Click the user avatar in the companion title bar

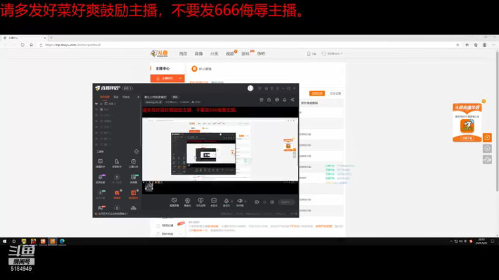[x=251, y=88]
